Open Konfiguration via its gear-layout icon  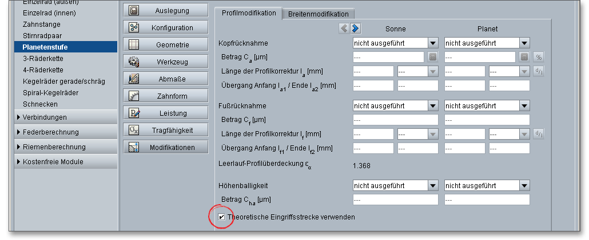point(134,27)
